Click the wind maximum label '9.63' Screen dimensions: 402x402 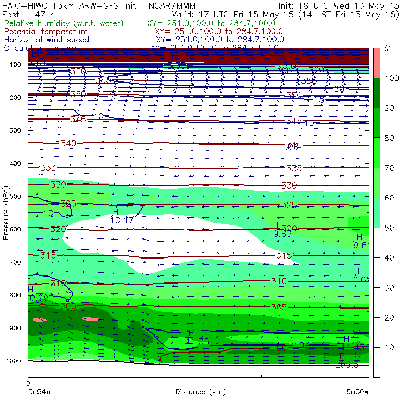(282, 234)
